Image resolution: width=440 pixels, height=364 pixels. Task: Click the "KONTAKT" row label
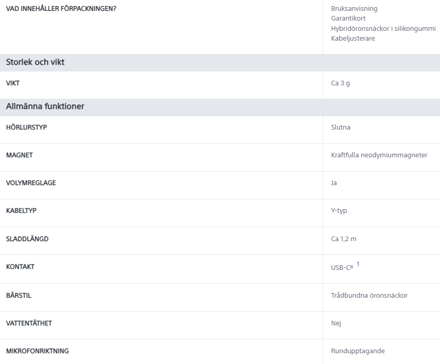click(20, 267)
